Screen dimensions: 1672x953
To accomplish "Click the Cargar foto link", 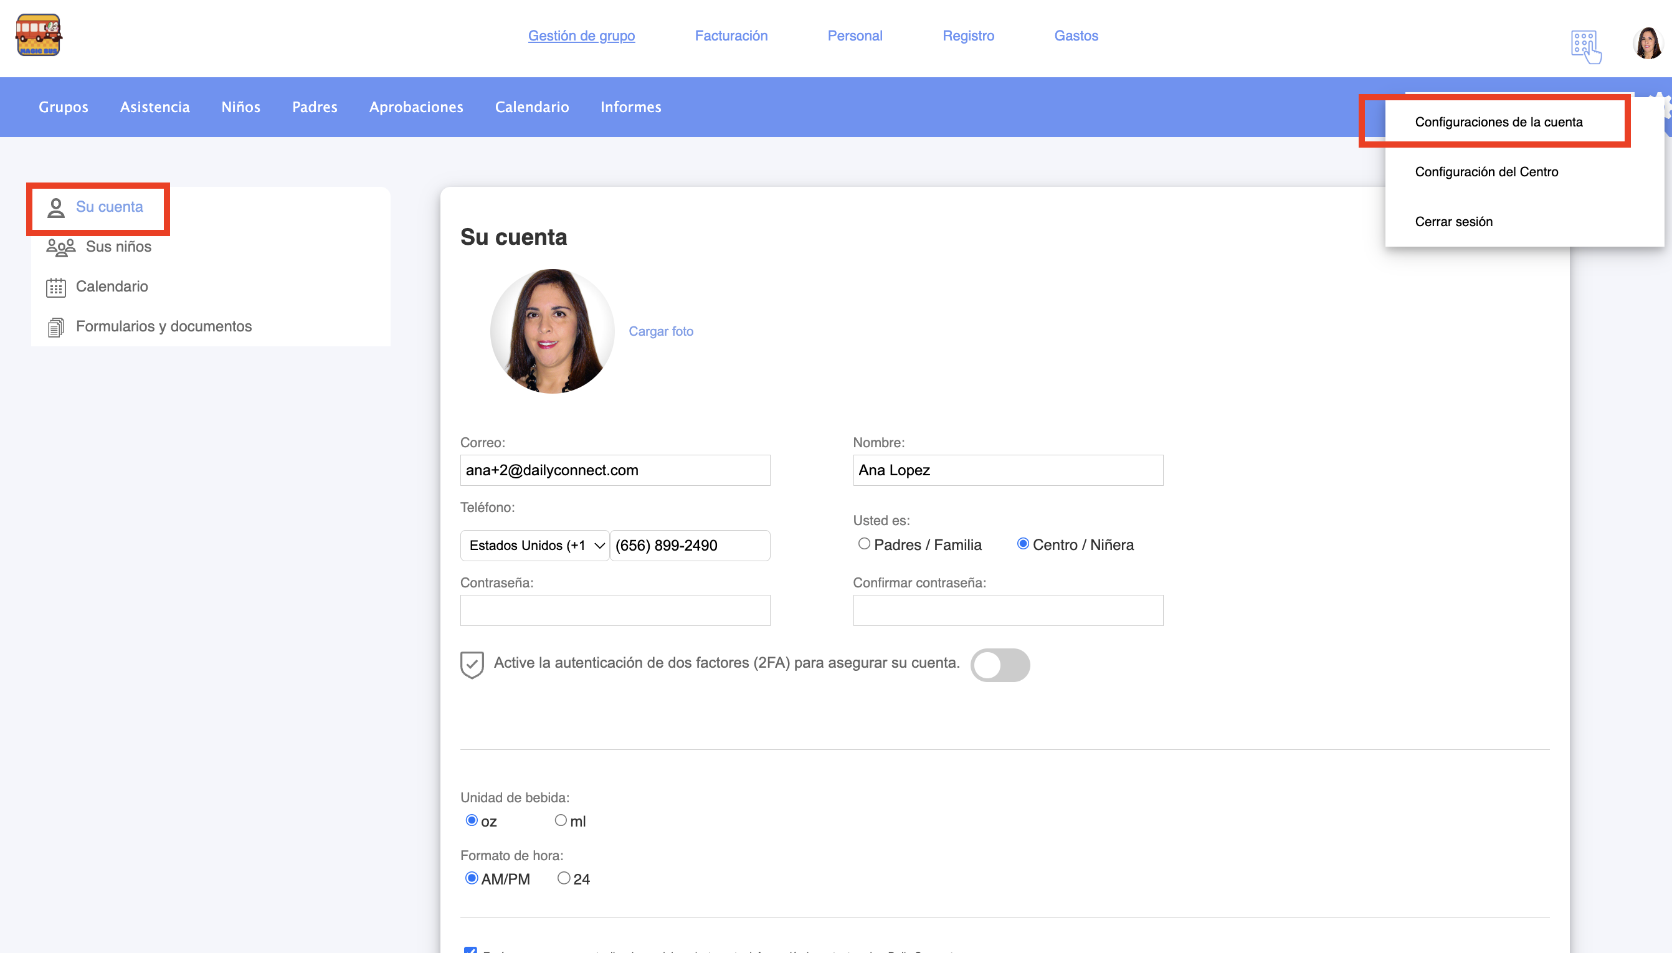I will click(x=660, y=331).
